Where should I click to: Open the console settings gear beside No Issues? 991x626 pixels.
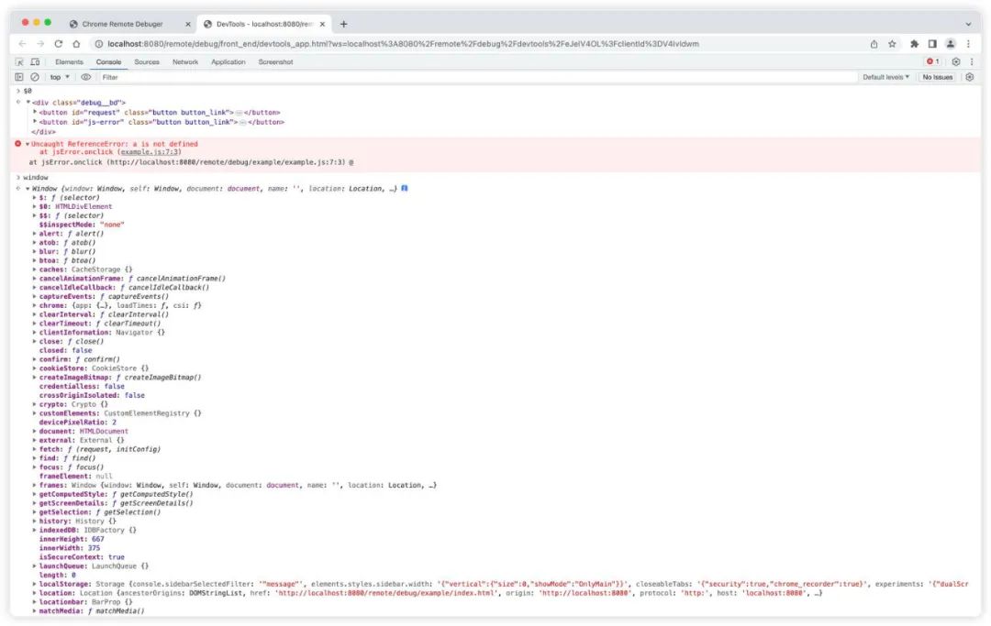point(970,77)
